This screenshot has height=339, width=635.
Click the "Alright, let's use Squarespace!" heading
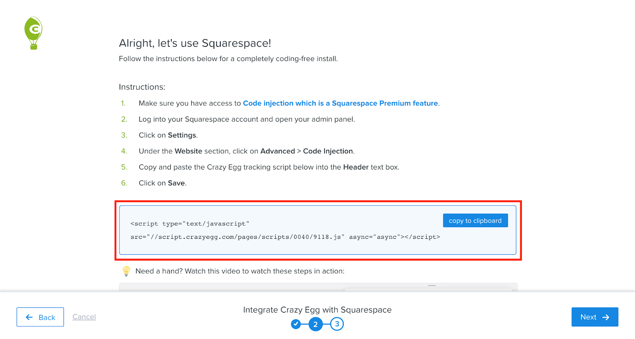pos(195,43)
